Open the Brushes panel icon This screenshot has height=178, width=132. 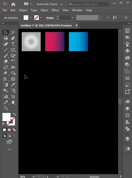tap(127, 44)
